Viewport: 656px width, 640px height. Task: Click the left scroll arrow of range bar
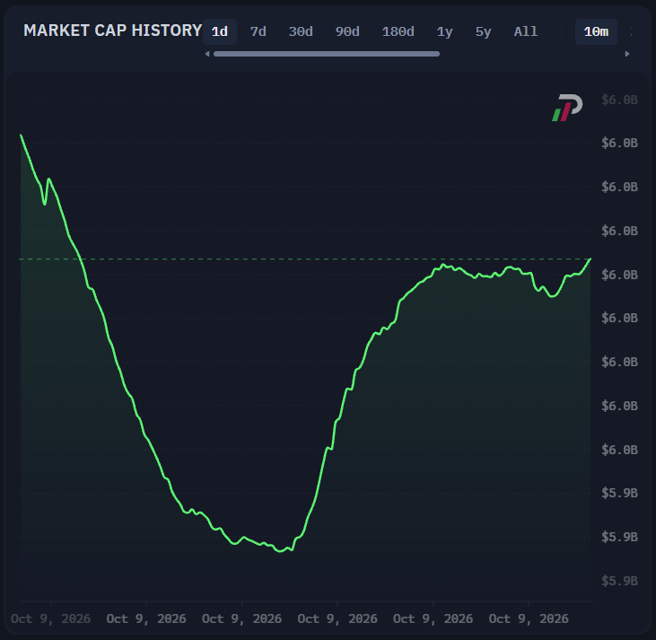(x=207, y=54)
